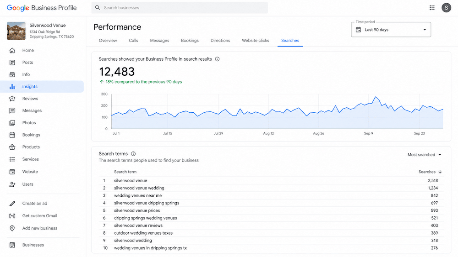The width and height of the screenshot is (458, 257).
Task: Click the Add new business pin icon
Action: (x=12, y=228)
